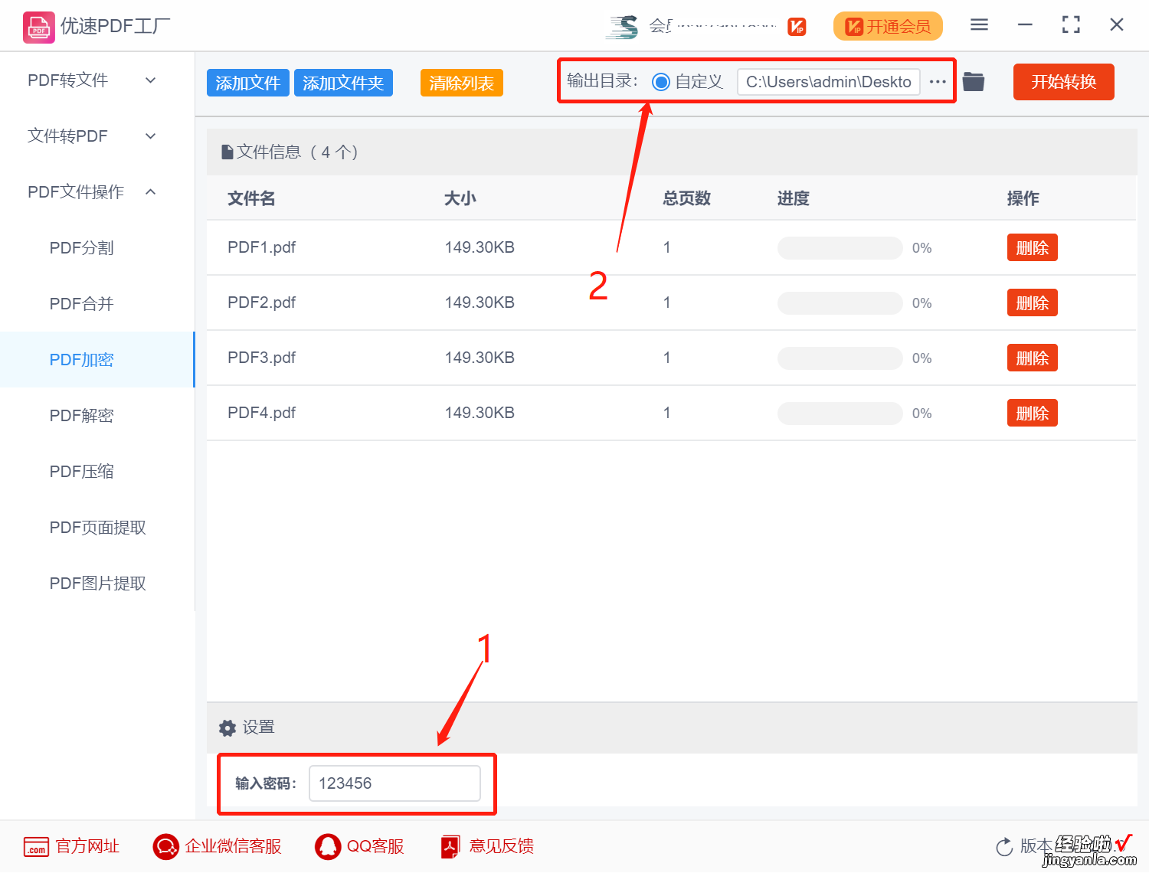
Task: Click the user avatar logo in title bar
Action: 622,27
